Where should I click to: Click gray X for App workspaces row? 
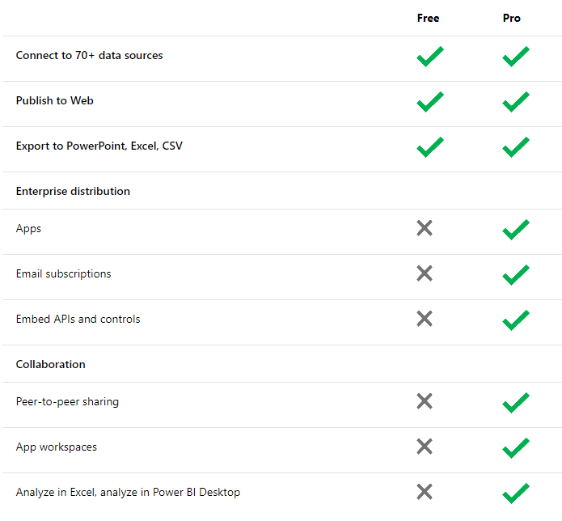click(425, 447)
